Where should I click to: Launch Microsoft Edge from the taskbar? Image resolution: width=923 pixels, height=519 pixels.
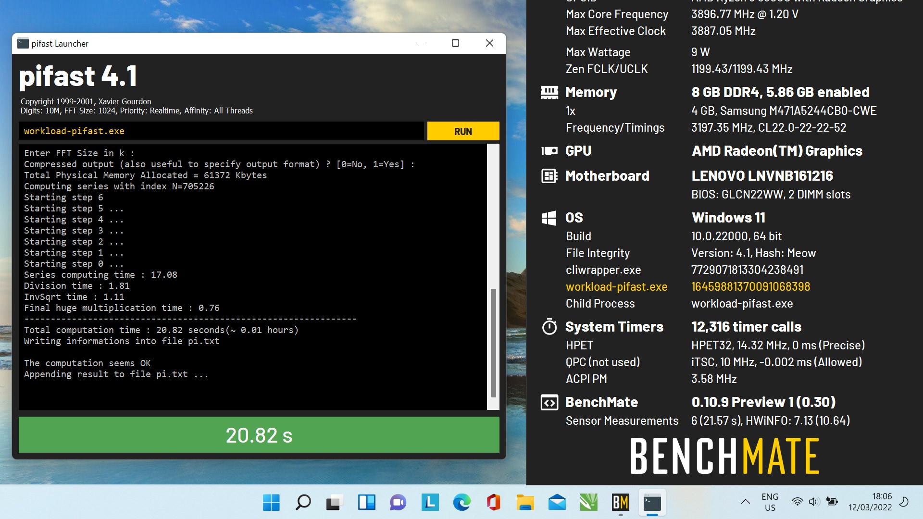pyautogui.click(x=461, y=503)
